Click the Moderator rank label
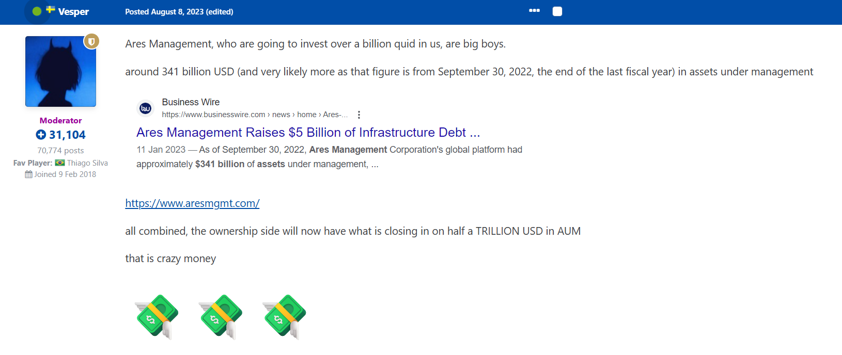The width and height of the screenshot is (842, 355). [x=60, y=120]
